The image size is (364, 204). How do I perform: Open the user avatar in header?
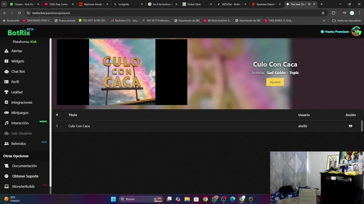(356, 31)
